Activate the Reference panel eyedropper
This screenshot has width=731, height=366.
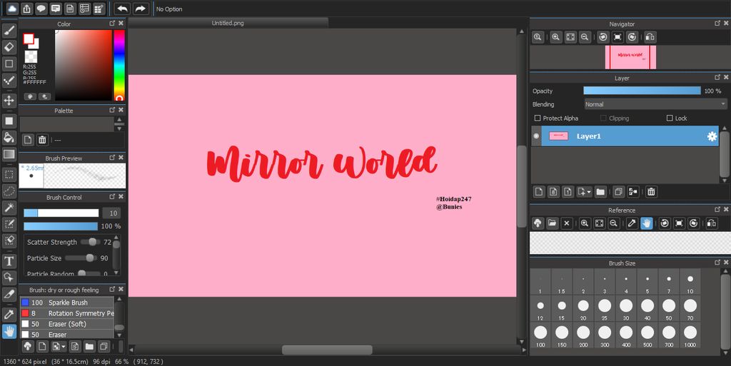632,223
